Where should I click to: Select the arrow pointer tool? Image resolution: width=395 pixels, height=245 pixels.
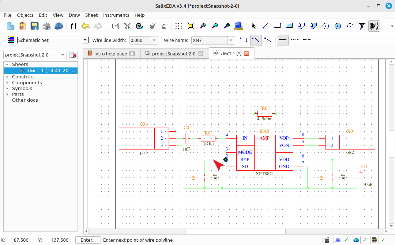coord(253,26)
